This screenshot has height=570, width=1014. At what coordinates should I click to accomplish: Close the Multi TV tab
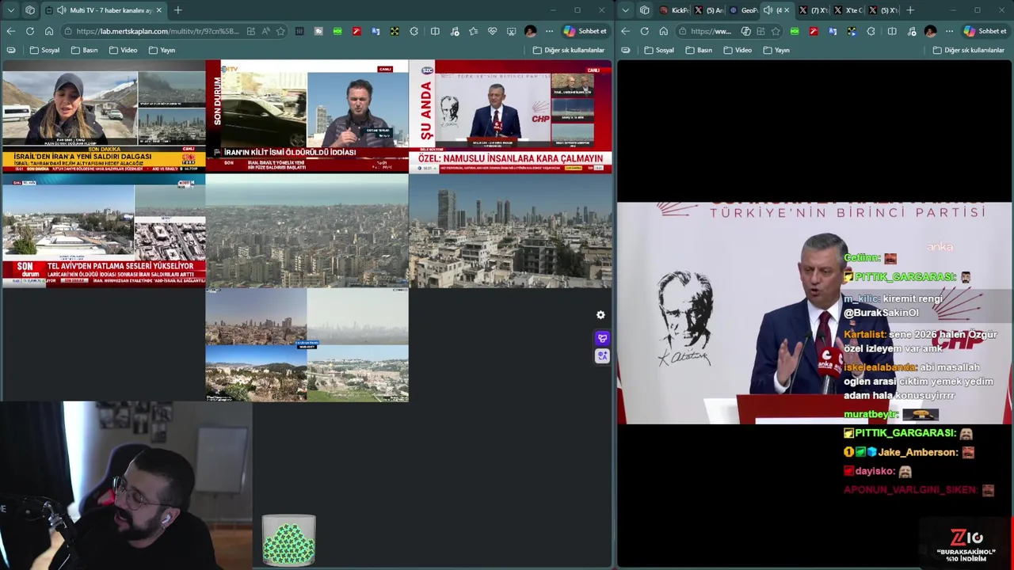(x=158, y=10)
